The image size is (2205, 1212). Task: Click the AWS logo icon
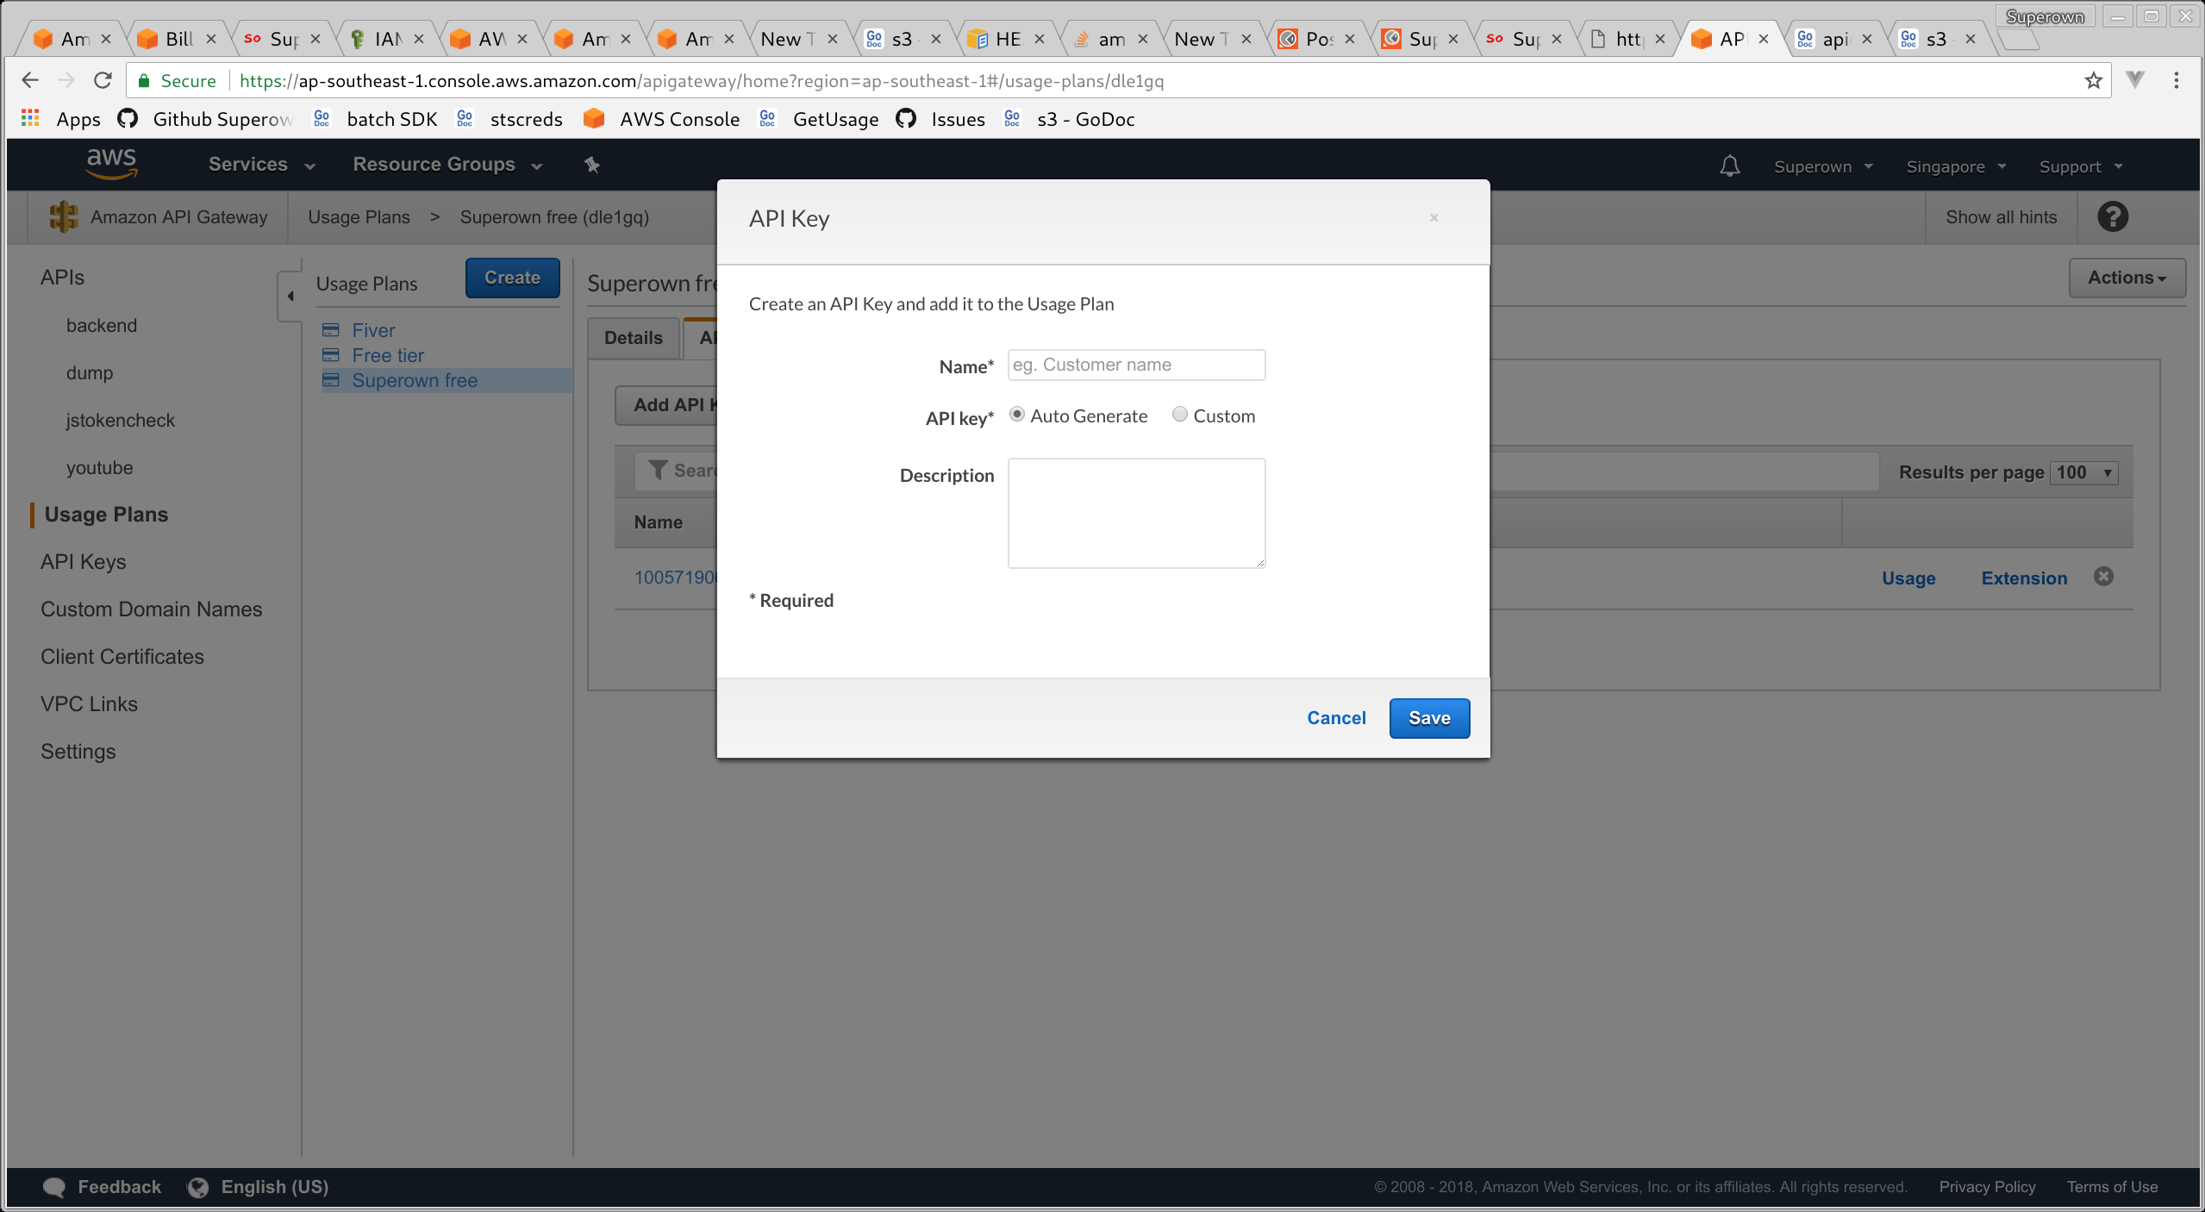tap(111, 164)
